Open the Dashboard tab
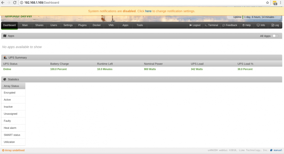This screenshot has height=154, width=284. coord(9,25)
